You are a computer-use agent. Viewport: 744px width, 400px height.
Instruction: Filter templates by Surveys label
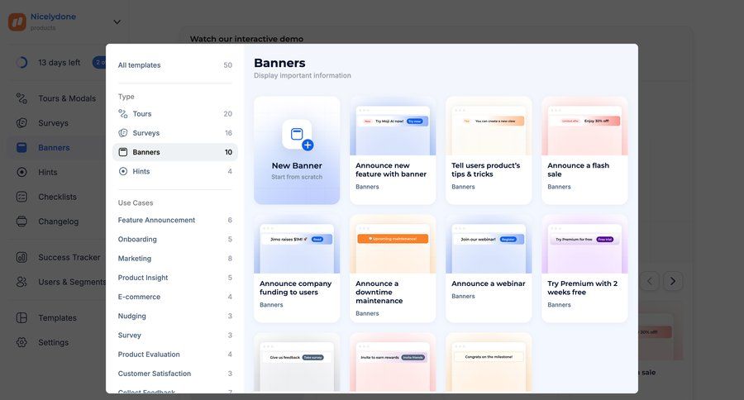pos(146,133)
